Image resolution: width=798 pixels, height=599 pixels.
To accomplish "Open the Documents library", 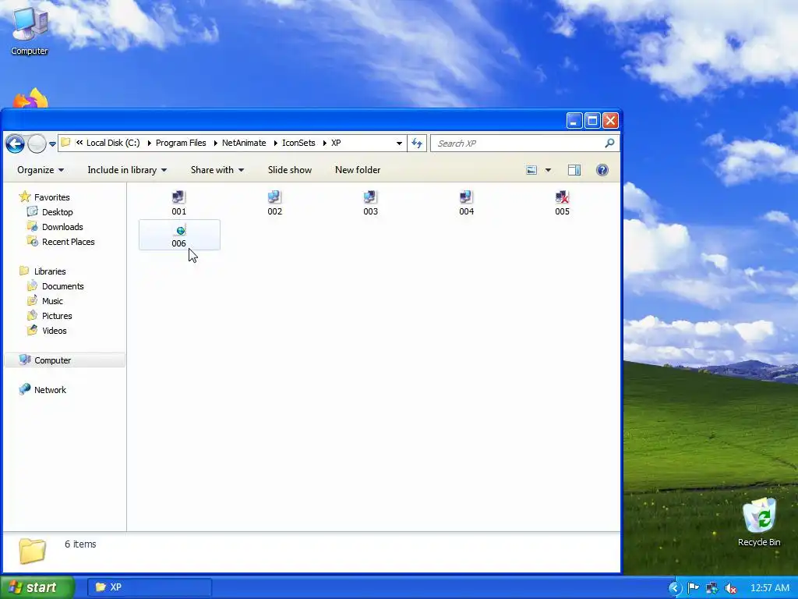I will pyautogui.click(x=55, y=285).
